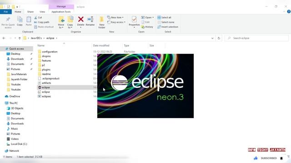The height and width of the screenshot is (163, 291).
Task: Switch to the View ribbon tab
Action: click(x=42, y=12)
